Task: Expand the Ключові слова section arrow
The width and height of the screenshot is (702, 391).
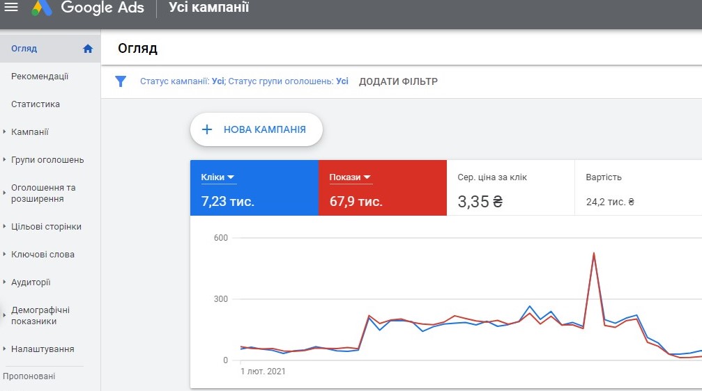Action: click(5, 255)
